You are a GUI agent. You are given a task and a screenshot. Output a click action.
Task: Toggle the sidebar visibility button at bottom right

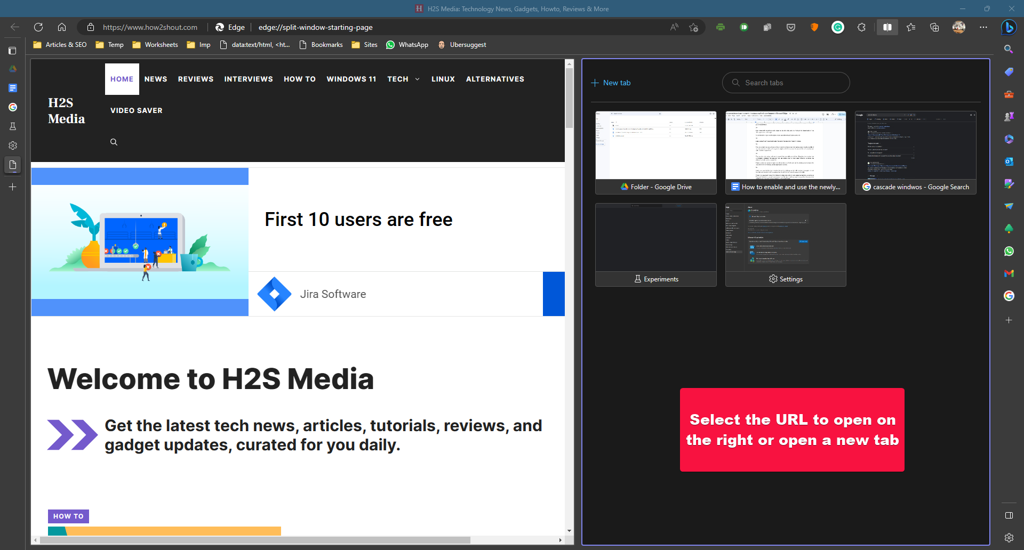[1009, 515]
